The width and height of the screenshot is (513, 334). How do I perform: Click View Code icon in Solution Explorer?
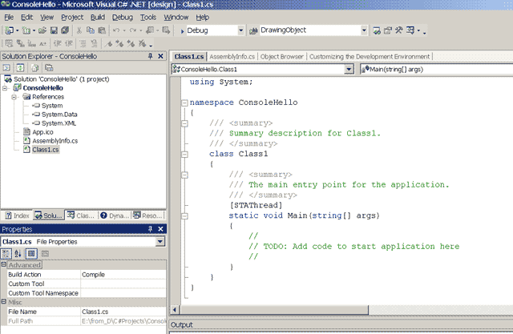pos(6,68)
